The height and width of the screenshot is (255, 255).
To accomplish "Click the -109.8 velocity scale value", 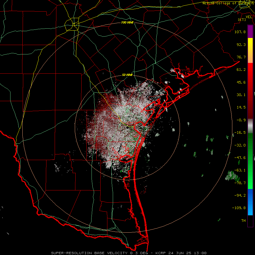I will tap(239, 208).
